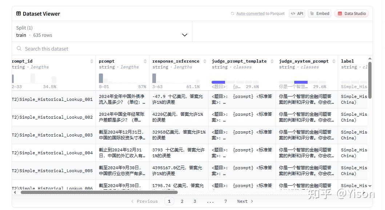Screen dimensions: 385x210
Task: Click the judge_prompt_template column header
Action: pyautogui.click(x=239, y=61)
